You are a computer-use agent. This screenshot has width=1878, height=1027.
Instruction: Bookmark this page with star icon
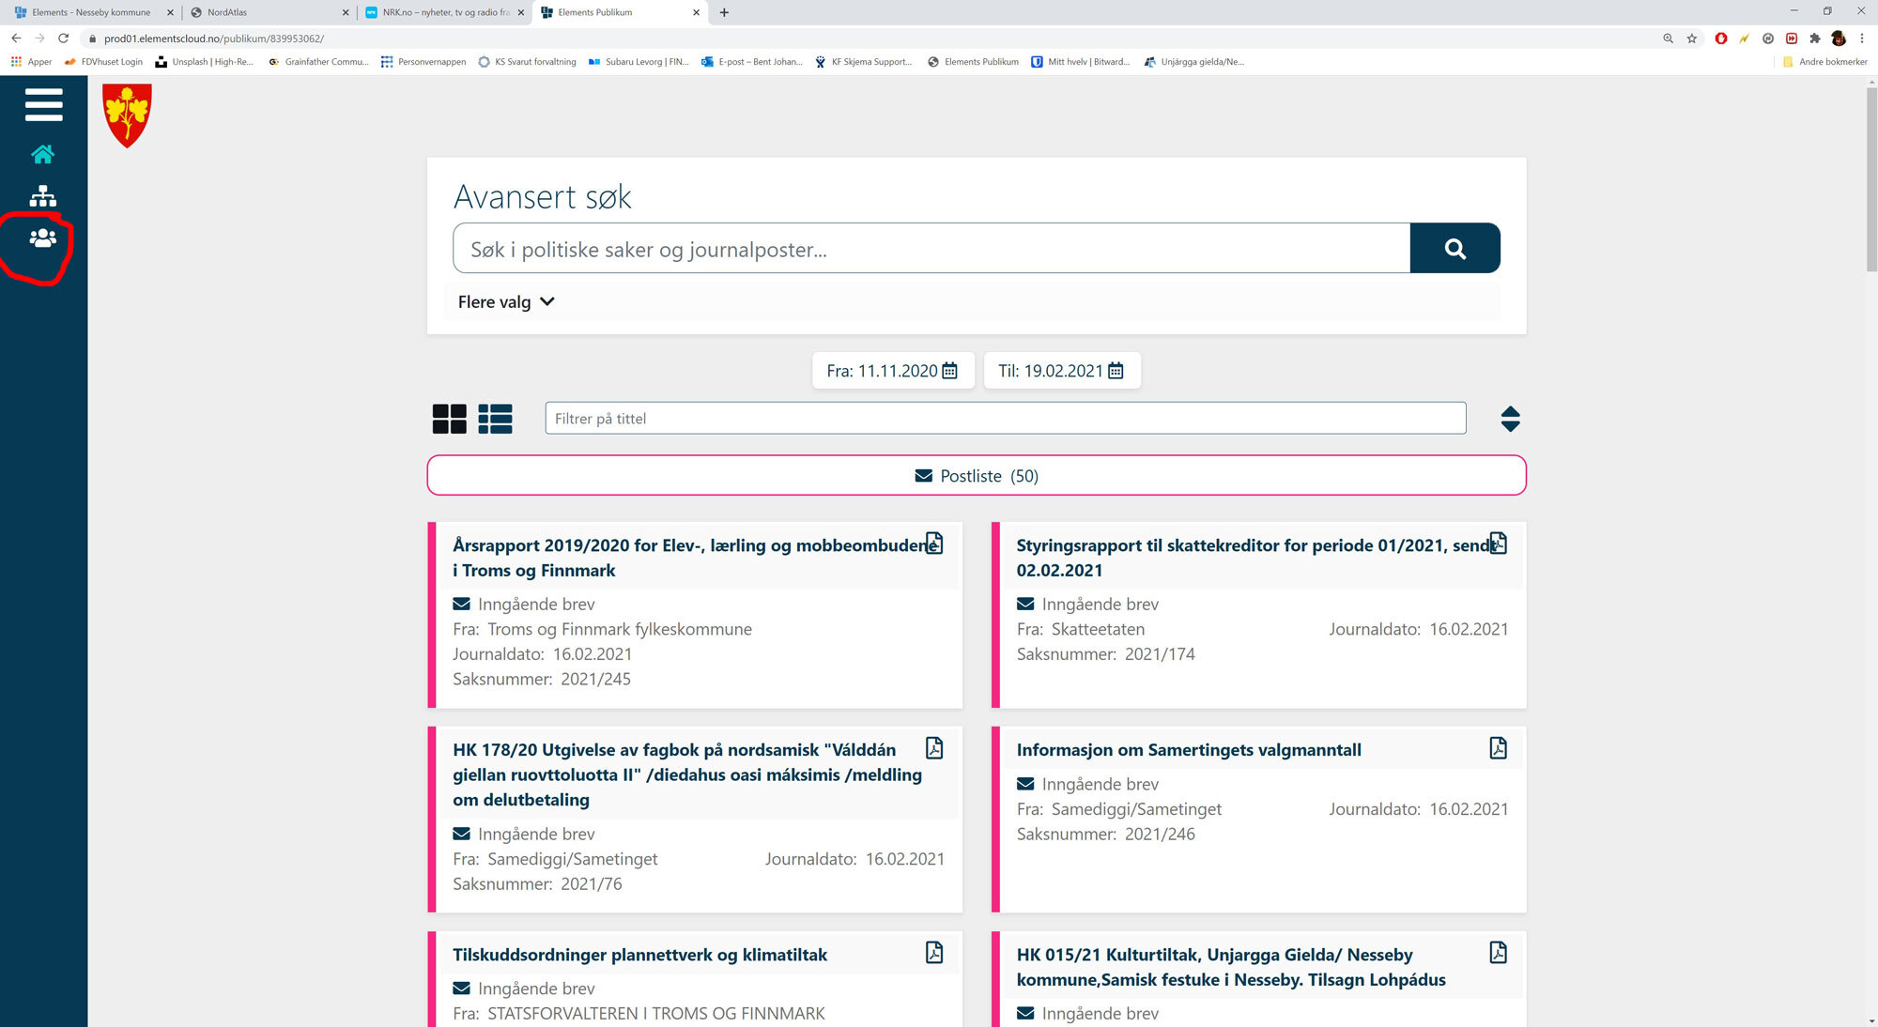tap(1691, 38)
